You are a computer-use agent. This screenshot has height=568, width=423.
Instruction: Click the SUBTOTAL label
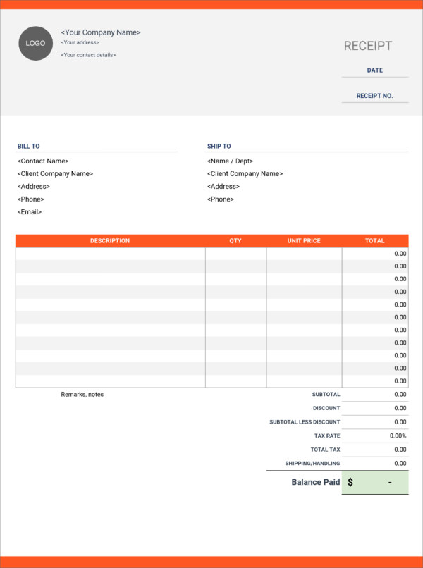[x=326, y=395]
